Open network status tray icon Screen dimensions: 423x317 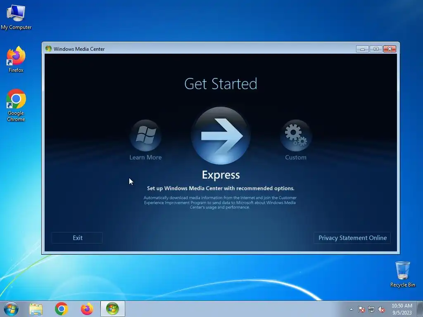coord(371,309)
